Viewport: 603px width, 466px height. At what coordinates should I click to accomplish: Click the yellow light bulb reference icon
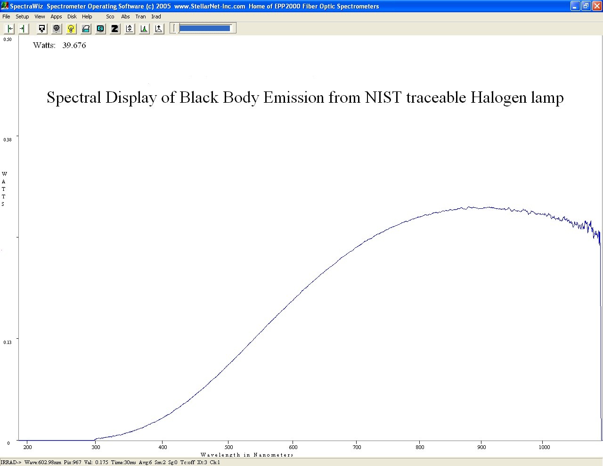point(71,29)
